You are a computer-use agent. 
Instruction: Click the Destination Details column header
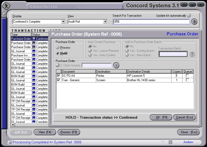pos(149,72)
